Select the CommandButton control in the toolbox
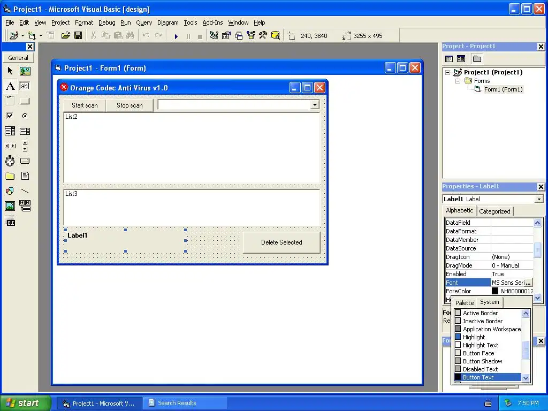Viewport: 548px width, 411px height. tap(25, 101)
